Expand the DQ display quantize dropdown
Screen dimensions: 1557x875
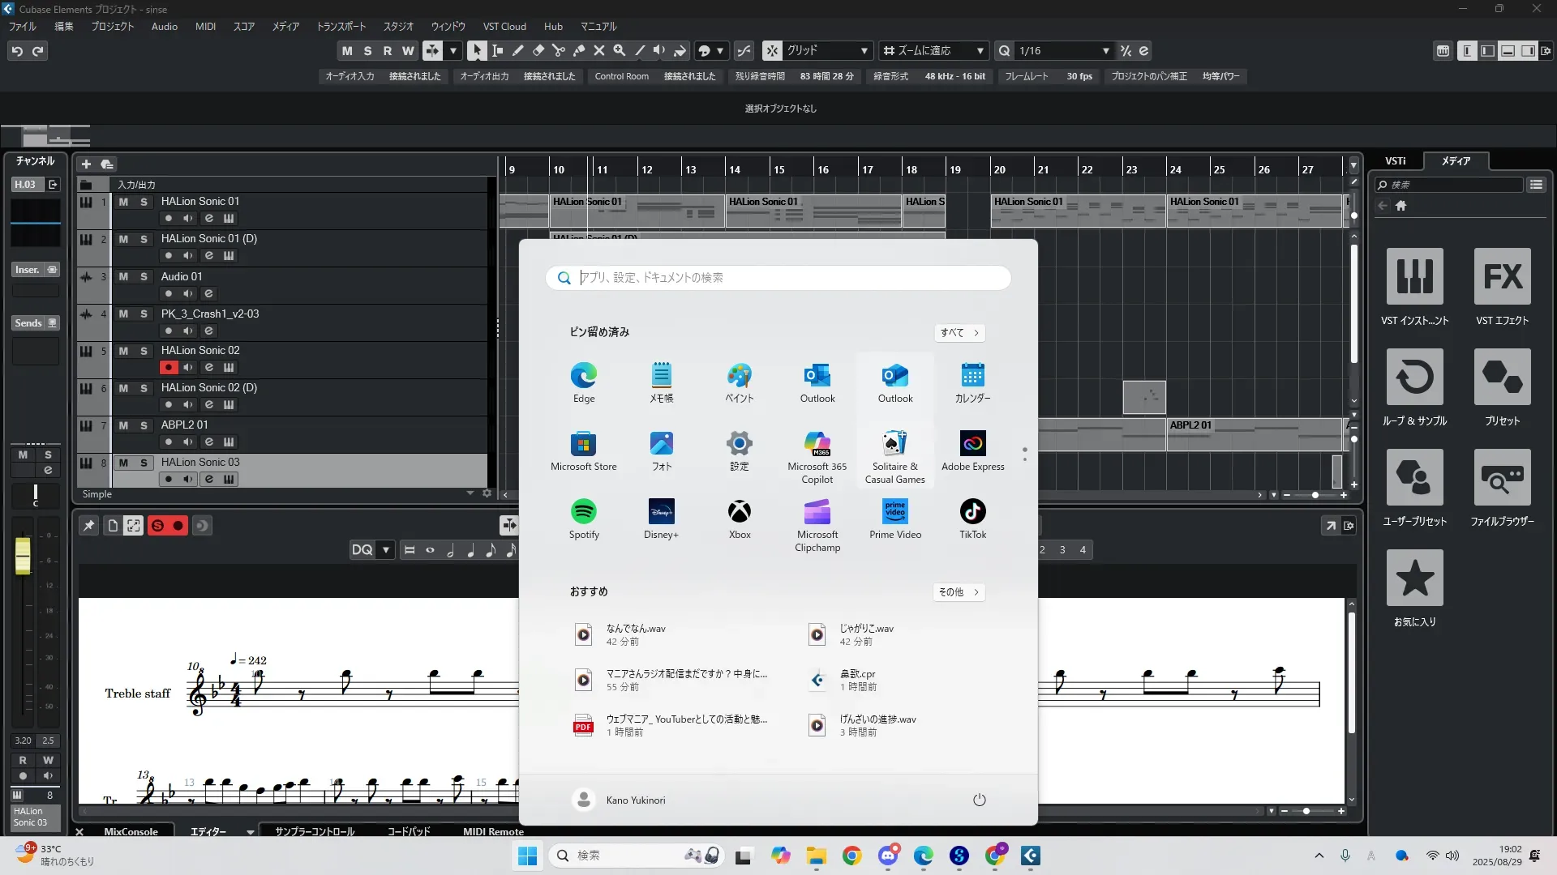(386, 549)
